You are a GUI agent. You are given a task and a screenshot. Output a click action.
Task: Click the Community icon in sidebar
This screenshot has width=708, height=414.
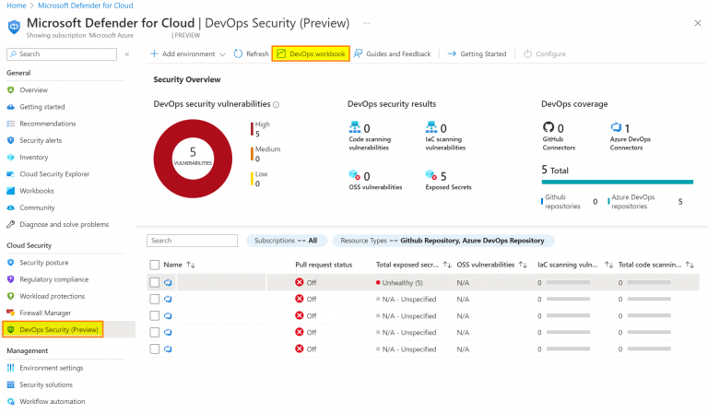(11, 207)
